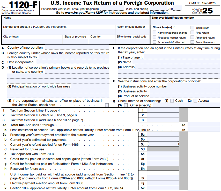This screenshot has height=191, width=221.
Task: Click line 5c Form 4466 refund field
Action: (x=163, y=144)
